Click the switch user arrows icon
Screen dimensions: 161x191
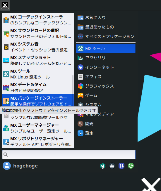point(121,166)
